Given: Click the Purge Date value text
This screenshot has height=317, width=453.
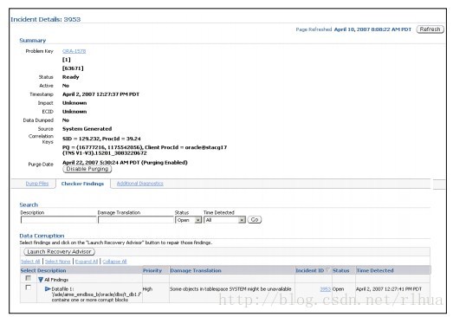Looking at the screenshot, I should click(125, 163).
